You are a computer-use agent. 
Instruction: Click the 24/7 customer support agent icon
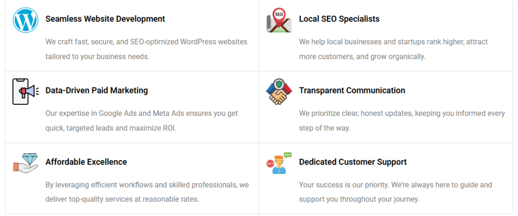(279, 163)
